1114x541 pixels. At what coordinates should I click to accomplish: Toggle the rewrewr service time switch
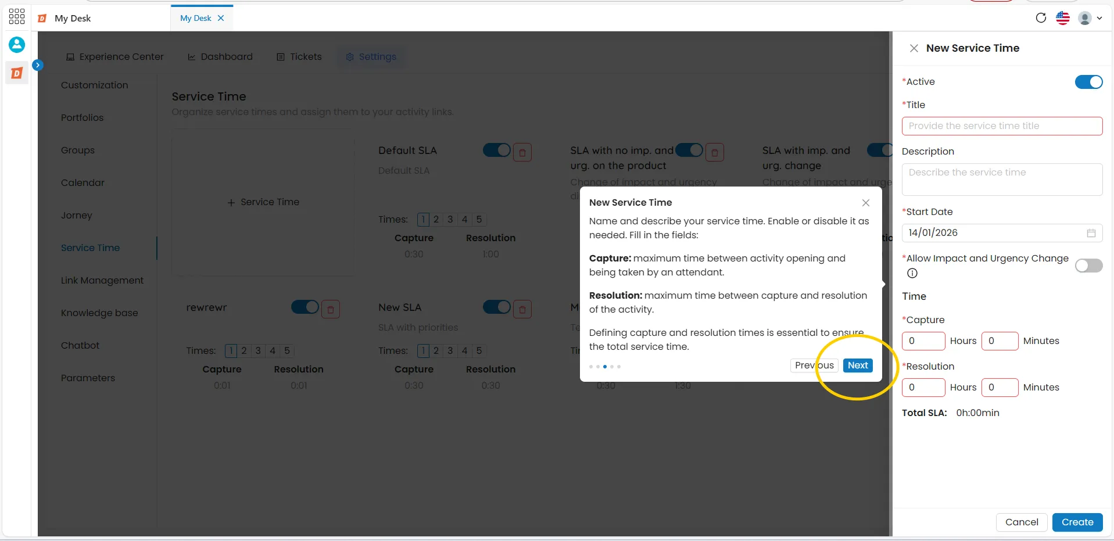[305, 307]
